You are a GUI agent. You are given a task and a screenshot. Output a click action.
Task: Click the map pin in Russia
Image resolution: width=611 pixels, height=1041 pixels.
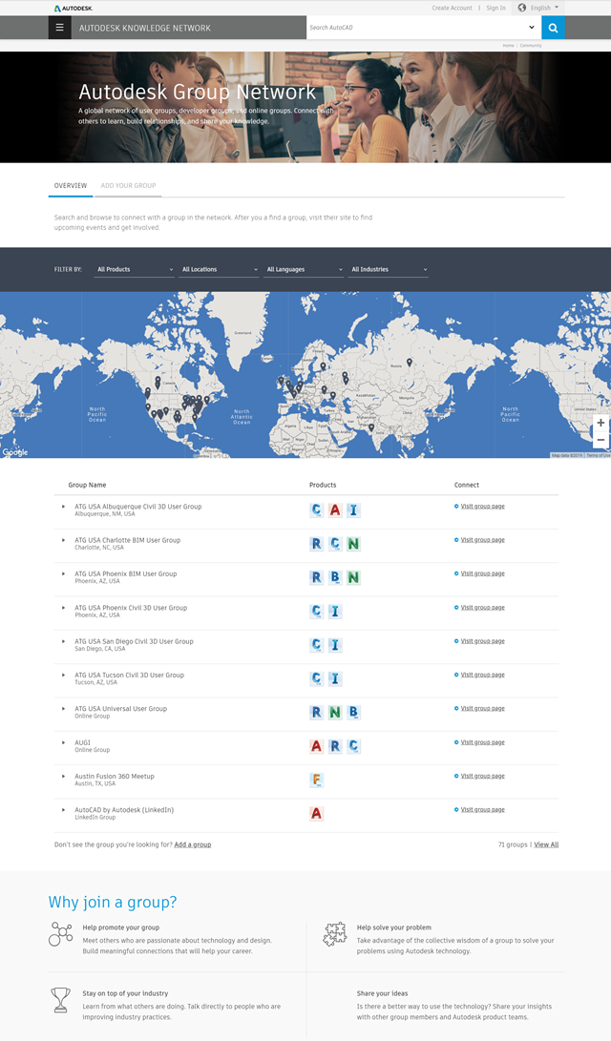point(410,363)
